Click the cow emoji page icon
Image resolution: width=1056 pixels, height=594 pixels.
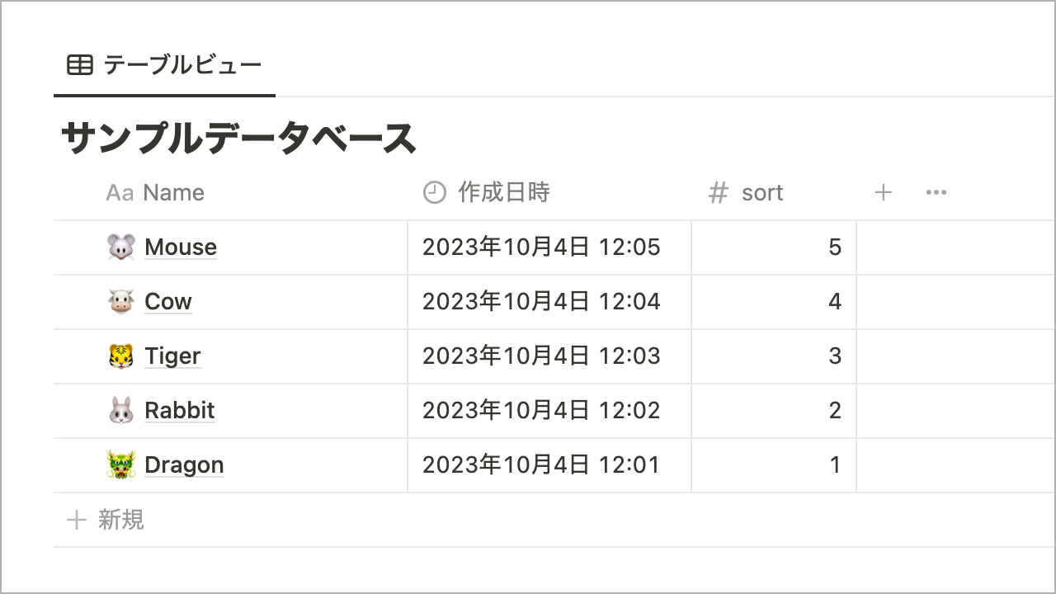[120, 302]
